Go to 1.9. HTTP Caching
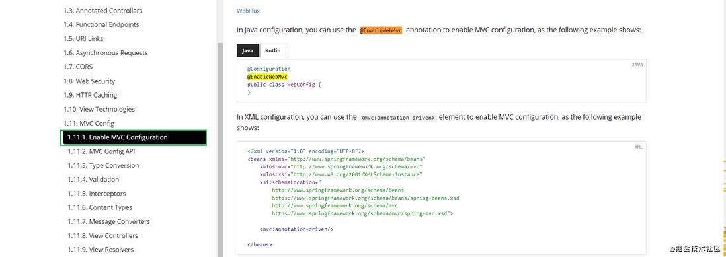 [91, 95]
